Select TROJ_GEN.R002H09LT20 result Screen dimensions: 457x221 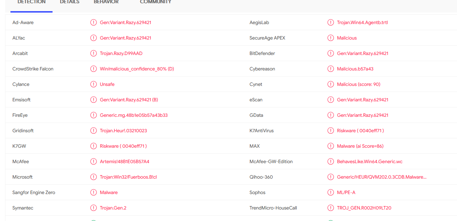pyautogui.click(x=364, y=208)
